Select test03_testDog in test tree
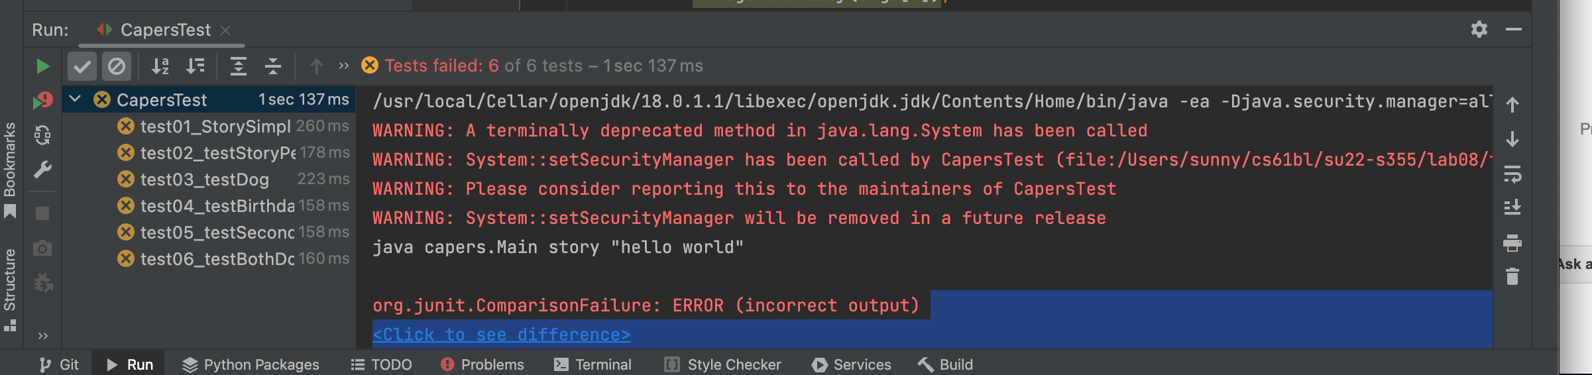The image size is (1592, 375). pos(204,180)
